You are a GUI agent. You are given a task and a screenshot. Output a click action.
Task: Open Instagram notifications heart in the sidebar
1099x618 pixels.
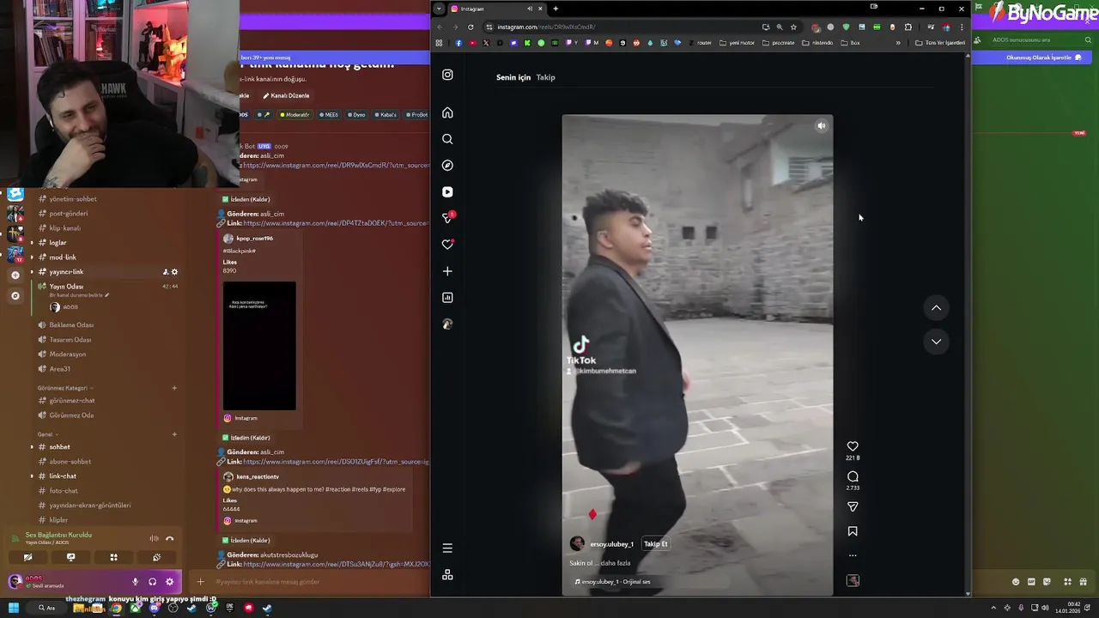(x=447, y=244)
